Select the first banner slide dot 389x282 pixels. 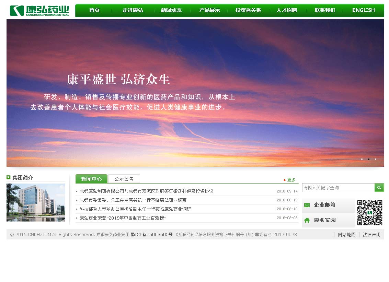click(362, 159)
